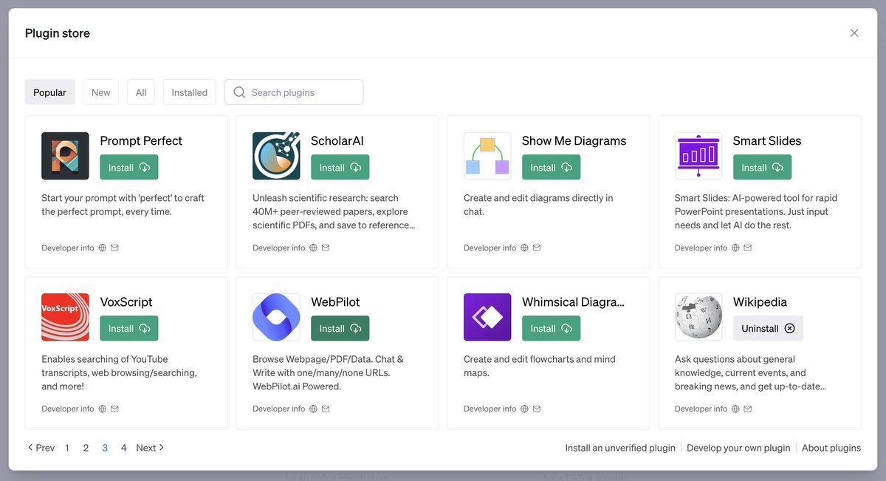Switch to the All plugins tab
Viewport: 886px width, 481px height.
141,92
